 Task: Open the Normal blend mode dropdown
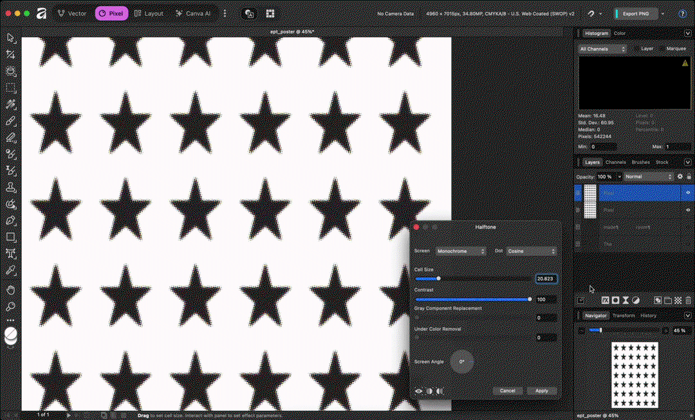point(649,176)
